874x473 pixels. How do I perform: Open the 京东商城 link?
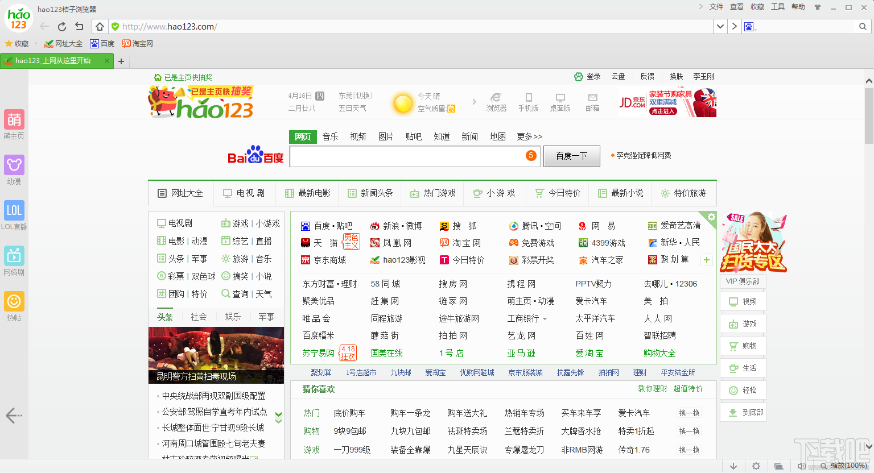point(329,260)
